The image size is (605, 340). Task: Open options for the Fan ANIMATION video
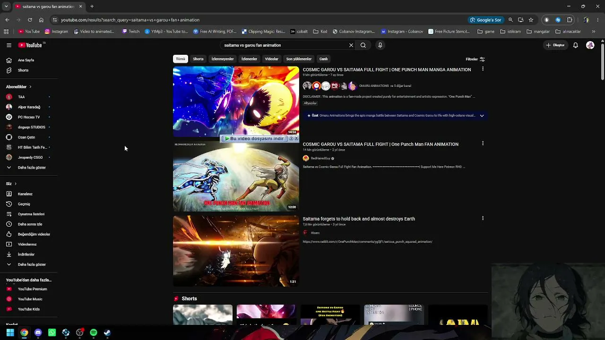[x=483, y=144]
